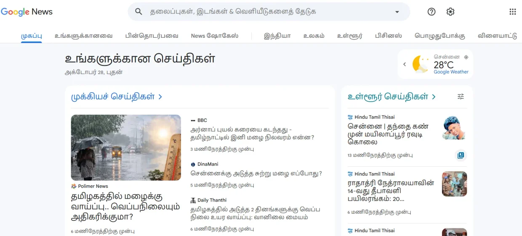
Task: Open the settings gear icon
Action: tap(450, 12)
